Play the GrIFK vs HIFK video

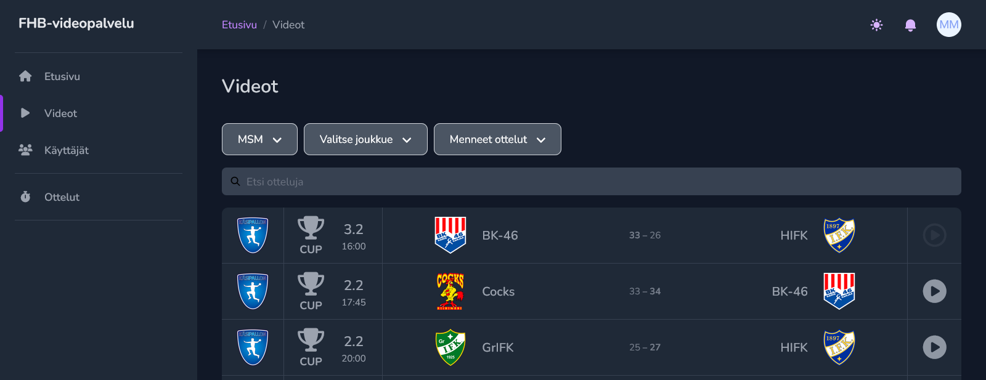pos(934,347)
